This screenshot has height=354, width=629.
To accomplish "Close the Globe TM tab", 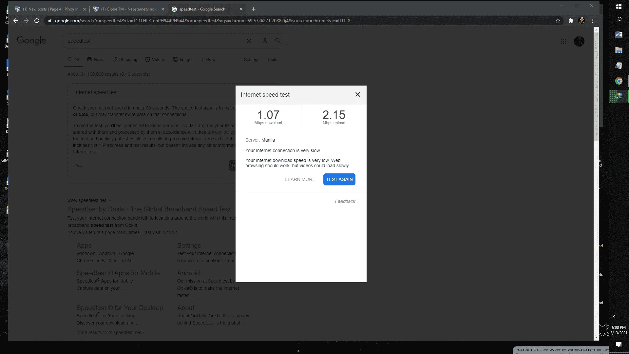I will tap(163, 9).
